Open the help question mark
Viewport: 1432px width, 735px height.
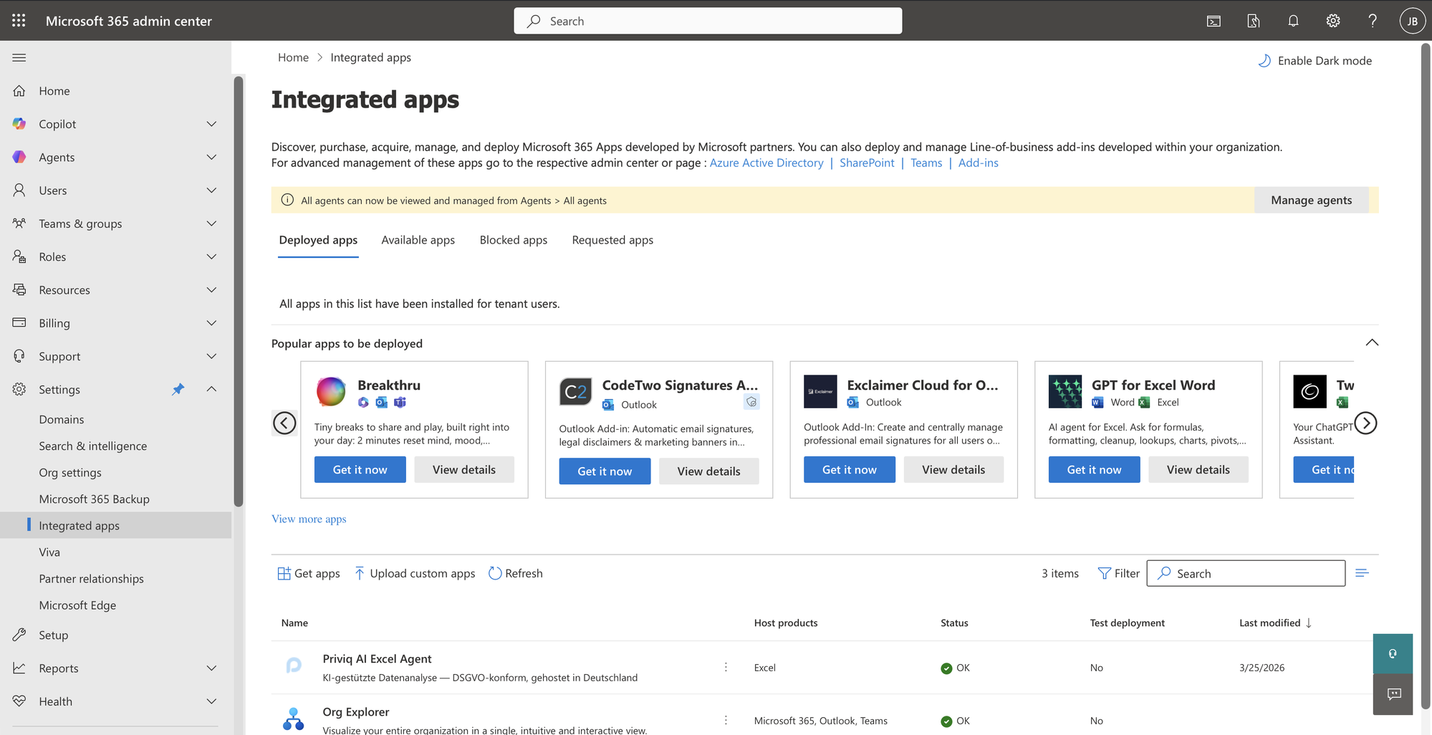[x=1373, y=20]
